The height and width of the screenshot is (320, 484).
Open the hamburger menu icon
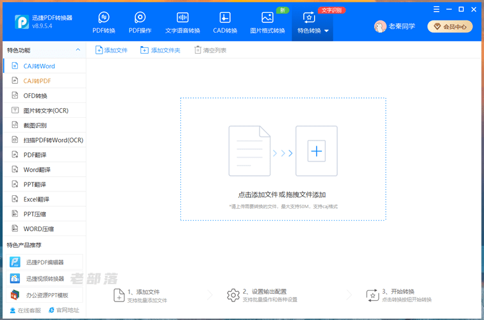pyautogui.click(x=436, y=9)
